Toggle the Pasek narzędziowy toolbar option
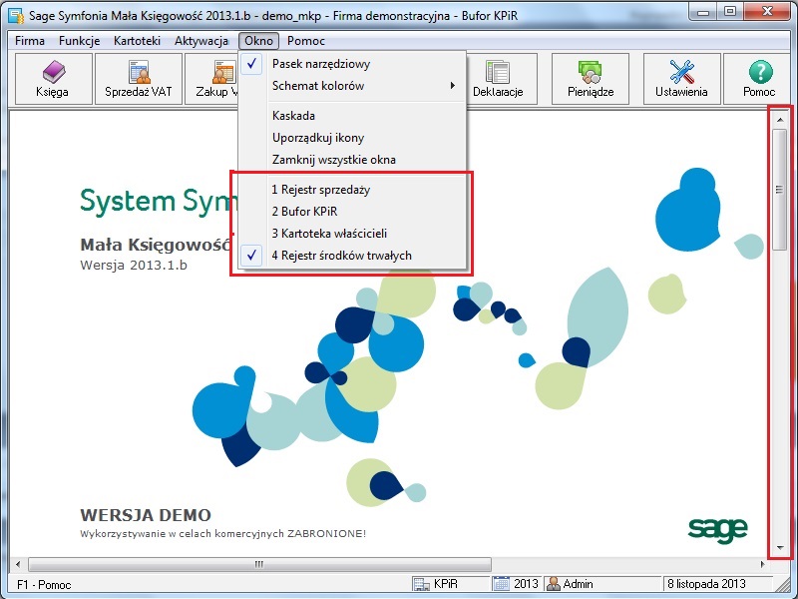The height and width of the screenshot is (599, 798). (352, 64)
